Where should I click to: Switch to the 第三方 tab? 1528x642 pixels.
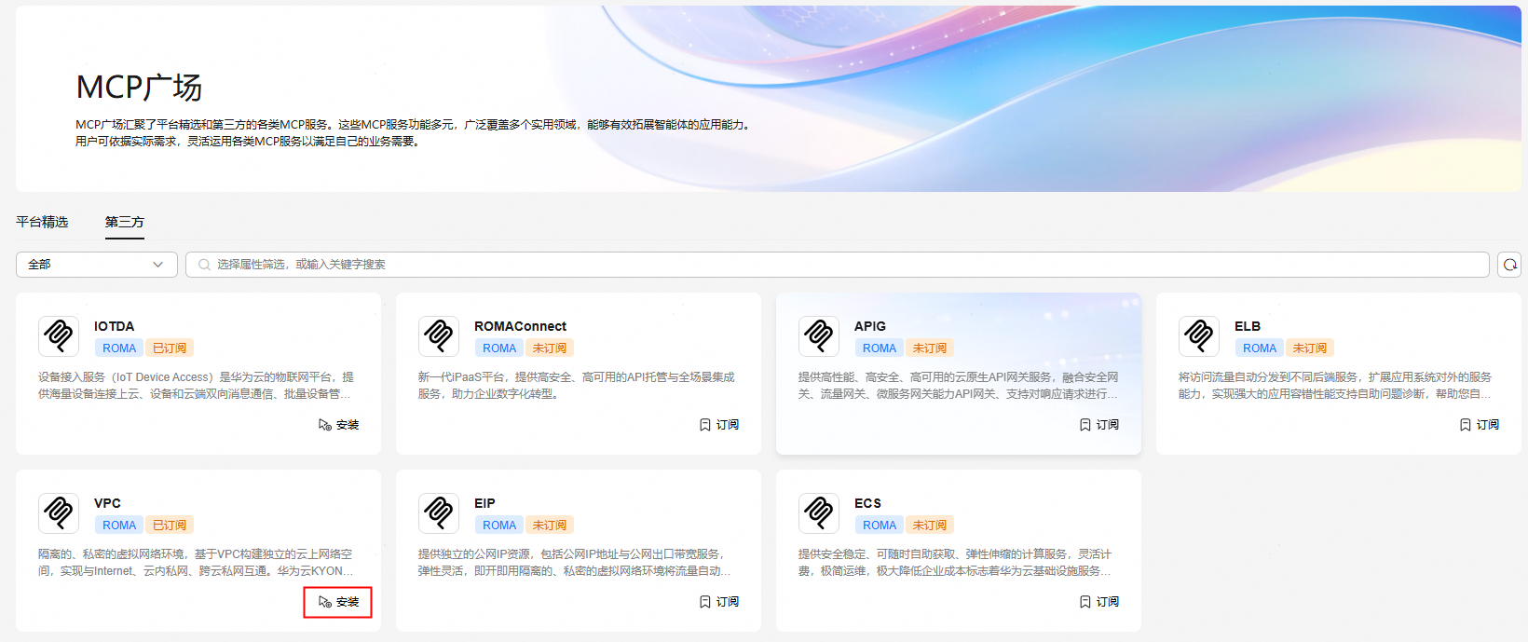(125, 222)
